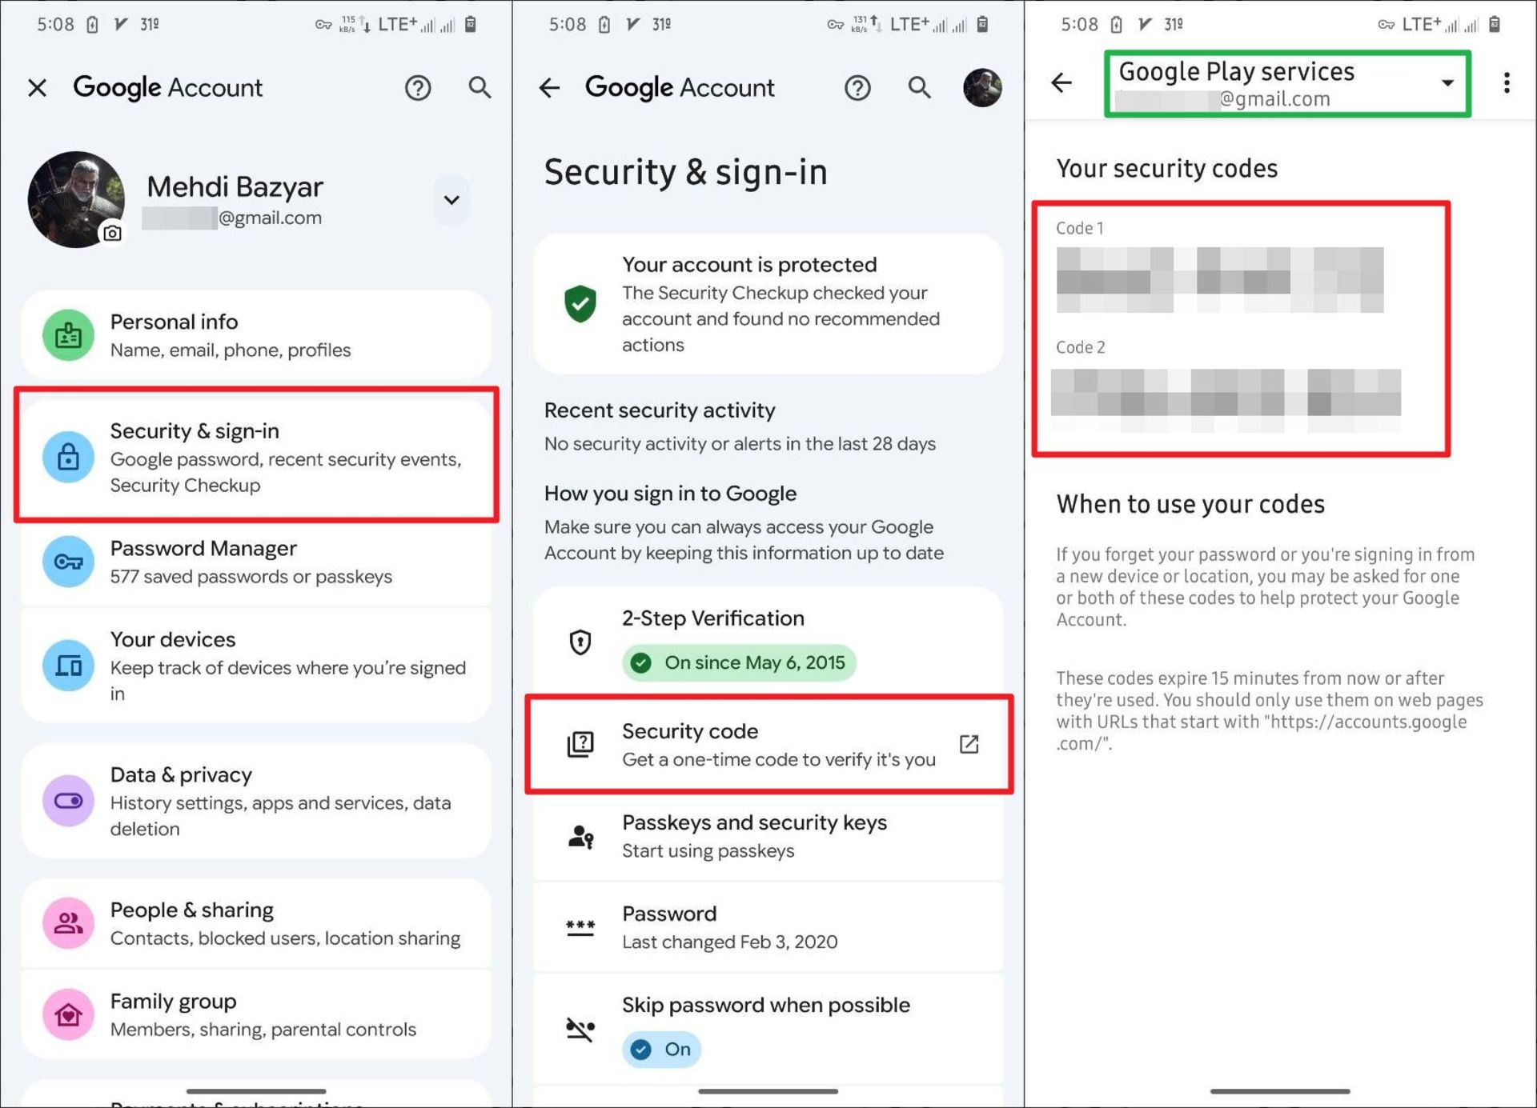Screen dimensions: 1537x1108
Task: Tap the search icon on Security & sign-in page
Action: point(919,87)
